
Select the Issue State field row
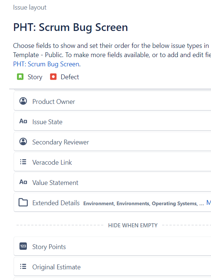[x=112, y=122]
